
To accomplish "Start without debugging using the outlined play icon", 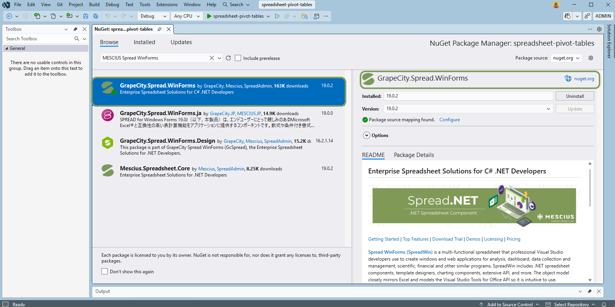I will (277, 16).
